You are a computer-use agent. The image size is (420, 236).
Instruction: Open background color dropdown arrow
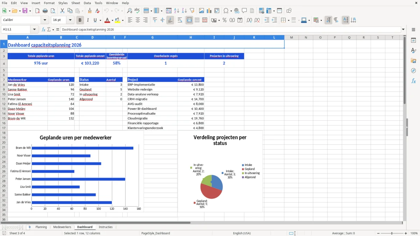point(123,20)
